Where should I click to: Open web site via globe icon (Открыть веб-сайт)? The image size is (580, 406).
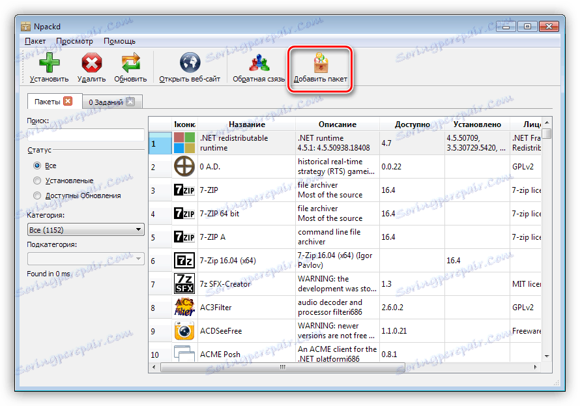tap(190, 63)
